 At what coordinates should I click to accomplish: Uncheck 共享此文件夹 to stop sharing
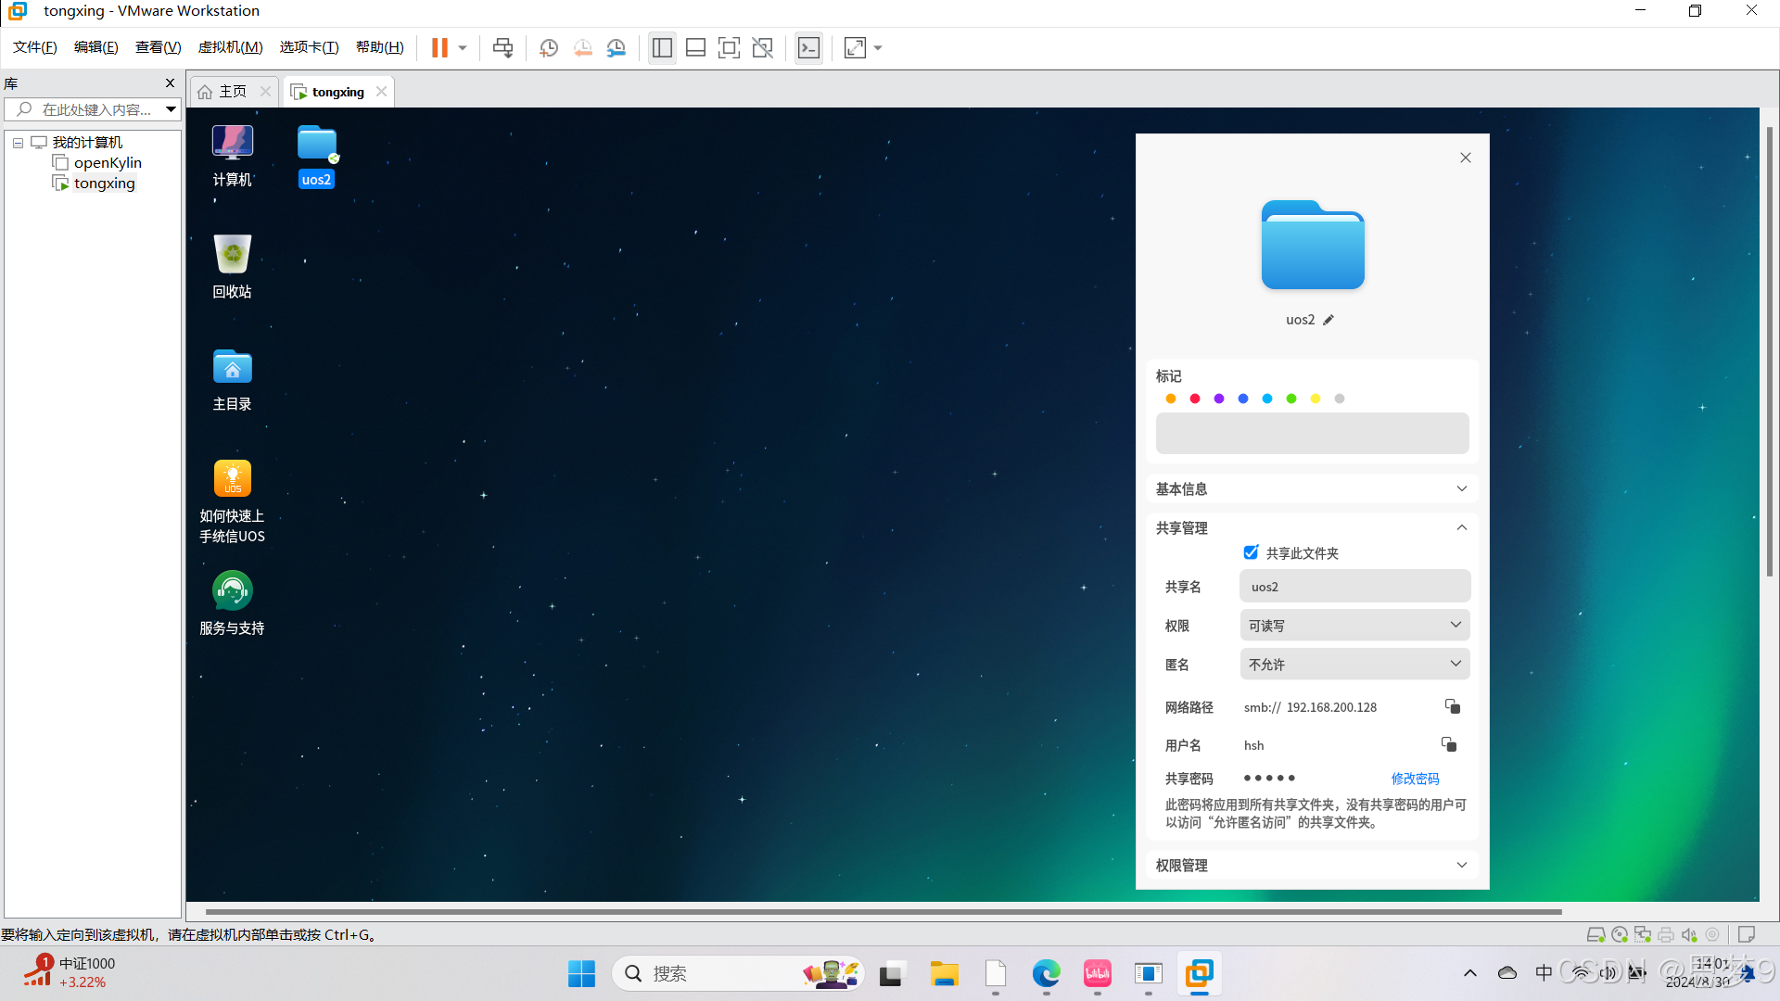click(1252, 552)
